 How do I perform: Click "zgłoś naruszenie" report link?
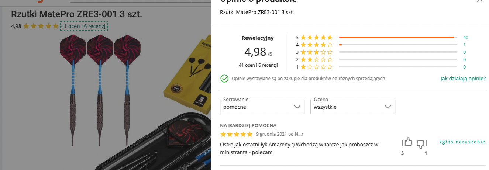point(462,142)
